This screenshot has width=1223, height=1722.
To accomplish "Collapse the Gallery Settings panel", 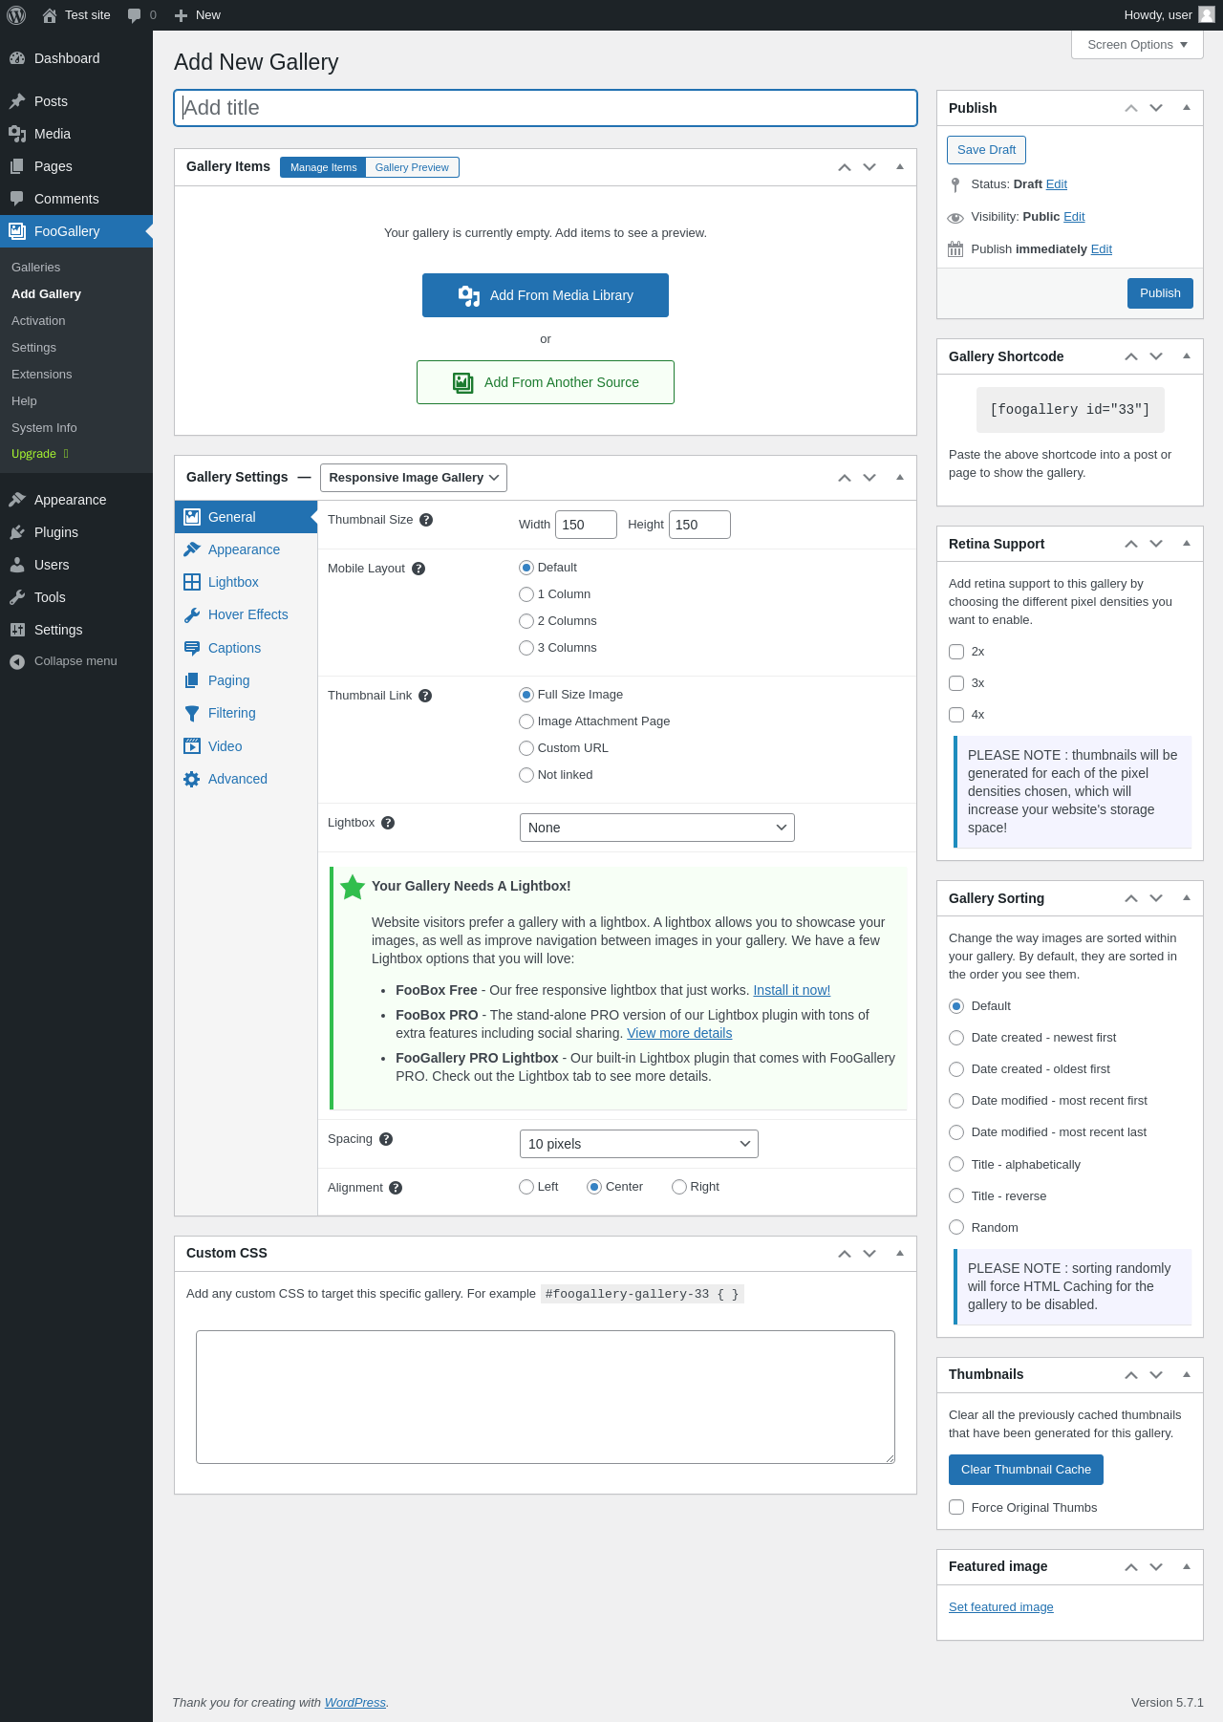I will pyautogui.click(x=900, y=478).
